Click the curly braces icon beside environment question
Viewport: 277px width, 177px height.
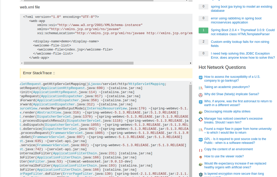click(201, 150)
